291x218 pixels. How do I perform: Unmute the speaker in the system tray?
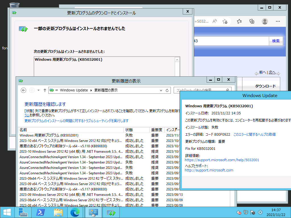click(238, 212)
